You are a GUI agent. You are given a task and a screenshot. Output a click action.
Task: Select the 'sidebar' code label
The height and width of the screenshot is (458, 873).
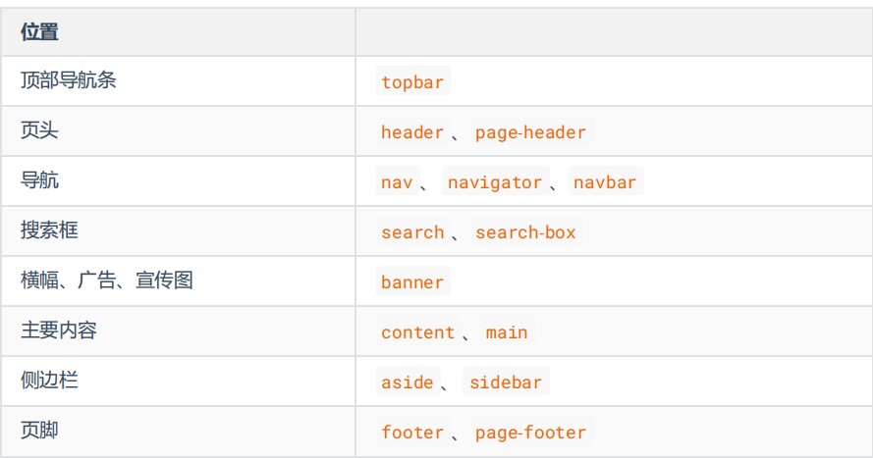point(505,382)
